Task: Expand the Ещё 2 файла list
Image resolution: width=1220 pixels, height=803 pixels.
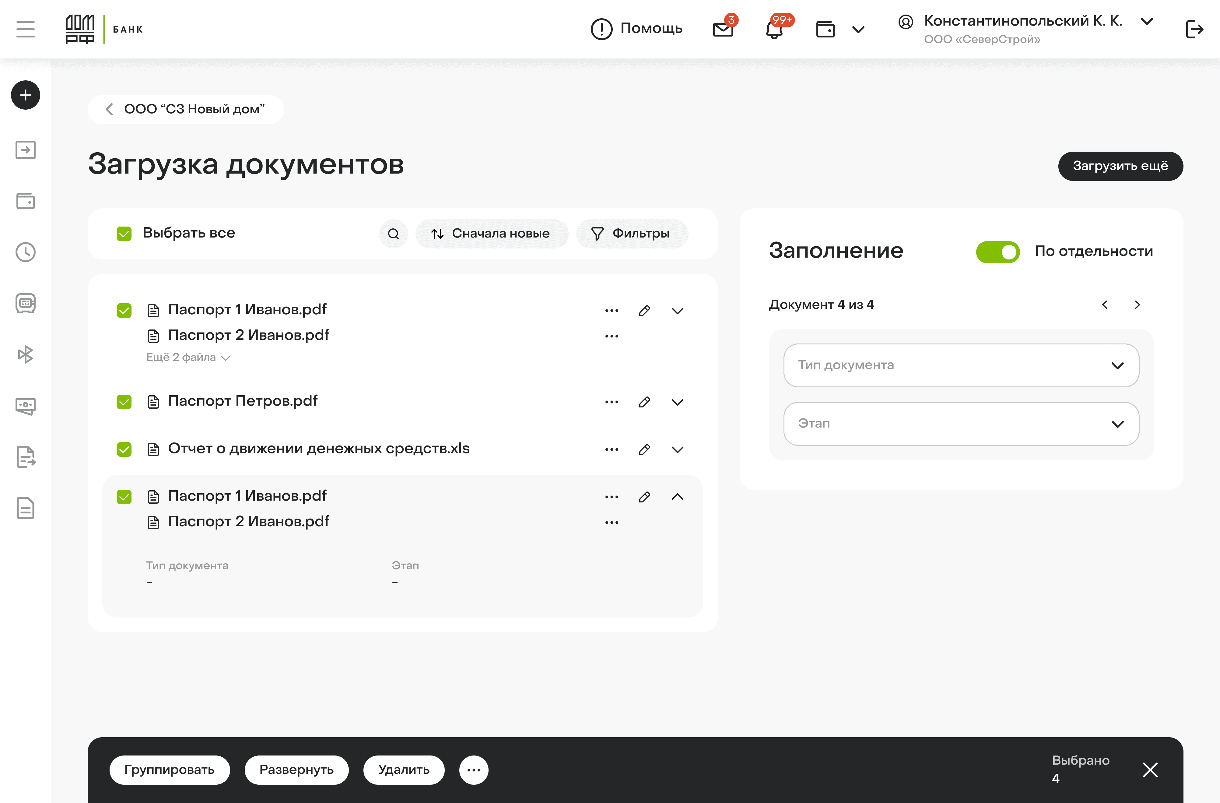Action: tap(188, 357)
